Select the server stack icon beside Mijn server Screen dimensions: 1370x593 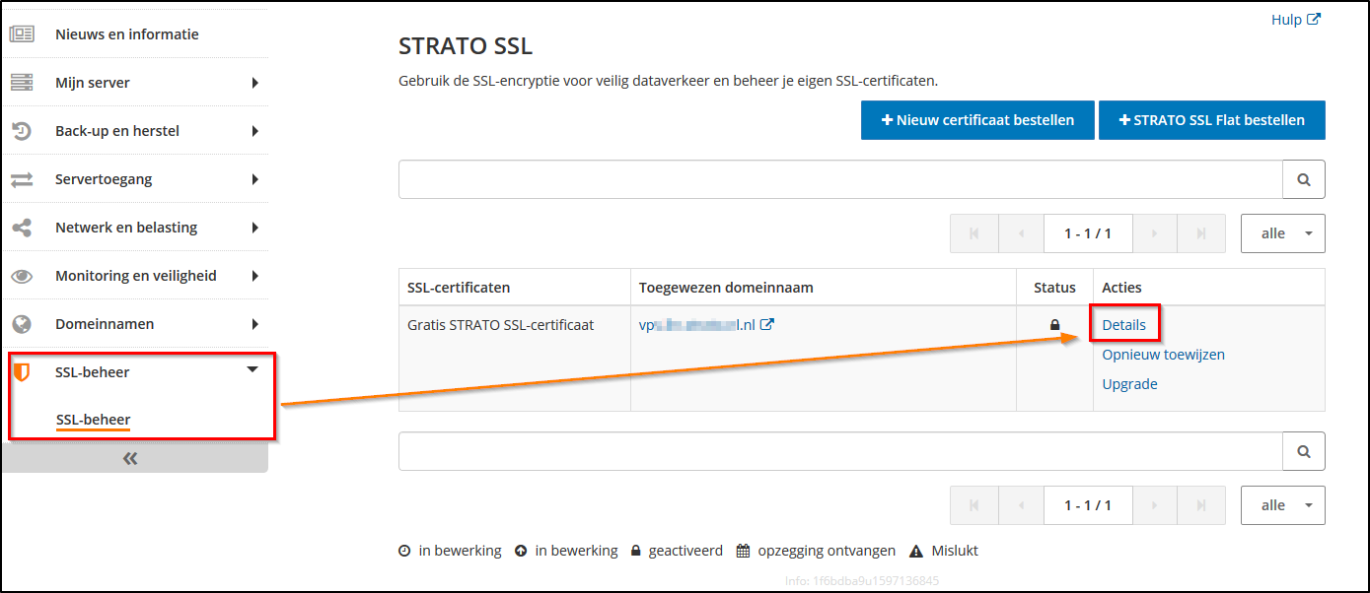tap(22, 82)
